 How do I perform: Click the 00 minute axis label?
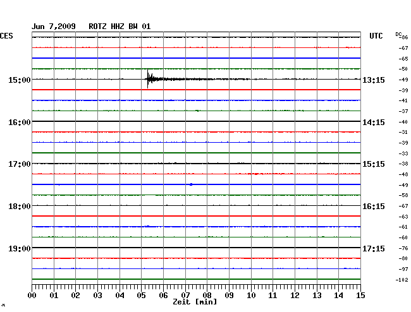32,296
